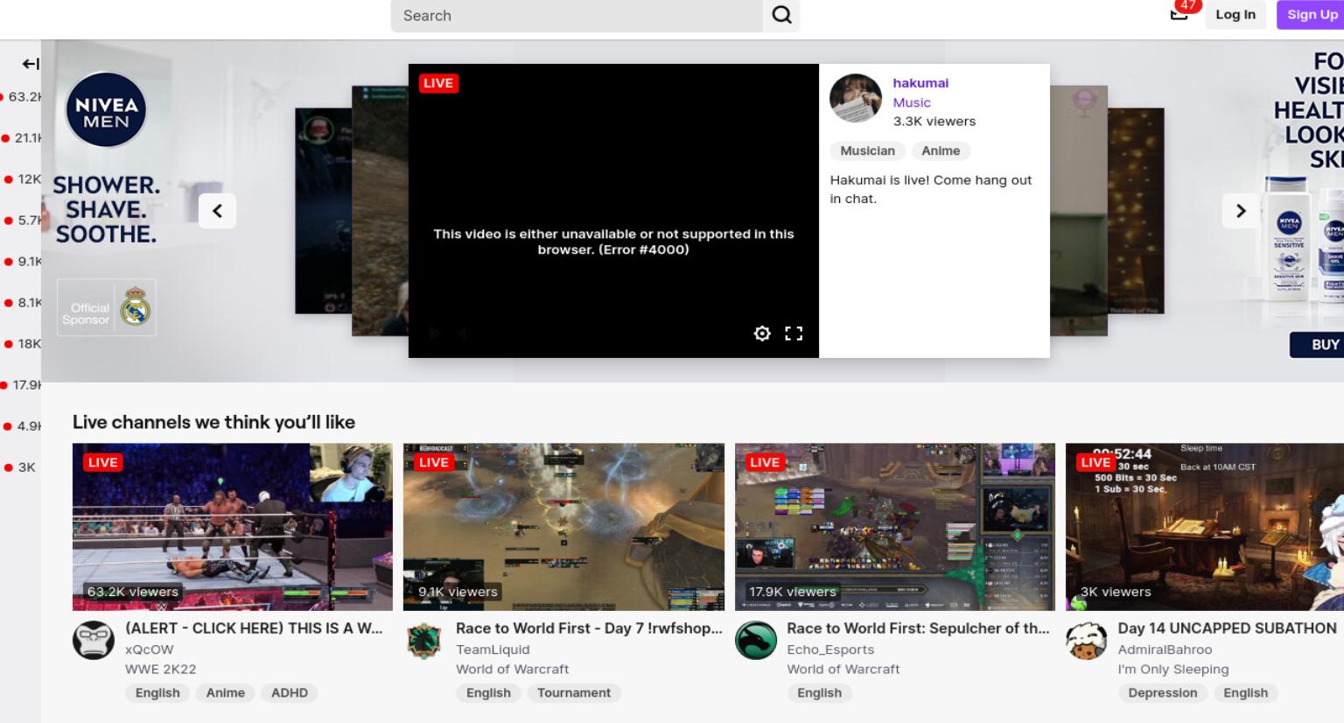The image size is (1344, 723).
Task: Open the I'm Only Sleeping category link
Action: [1172, 669]
